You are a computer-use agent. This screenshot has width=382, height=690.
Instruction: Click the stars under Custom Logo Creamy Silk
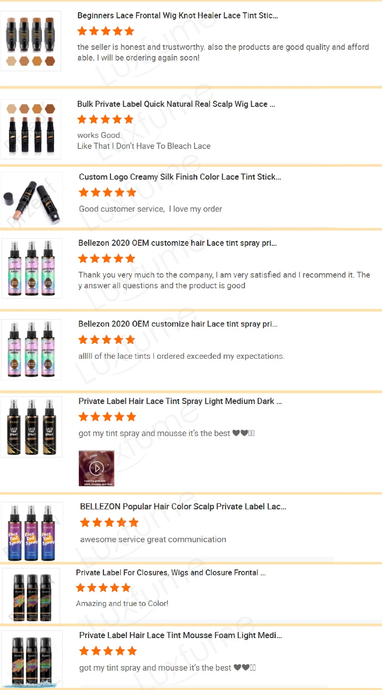pyautogui.click(x=107, y=192)
